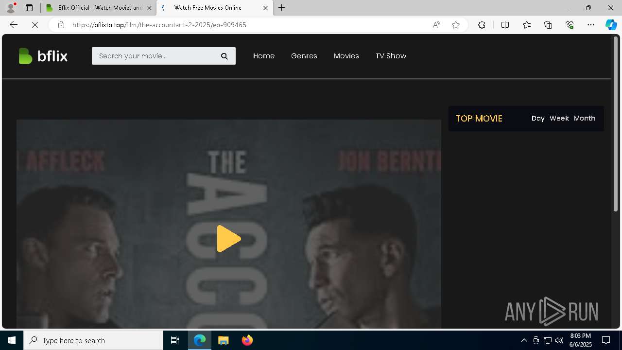Go to the TV Show section
The image size is (622, 350).
click(391, 56)
